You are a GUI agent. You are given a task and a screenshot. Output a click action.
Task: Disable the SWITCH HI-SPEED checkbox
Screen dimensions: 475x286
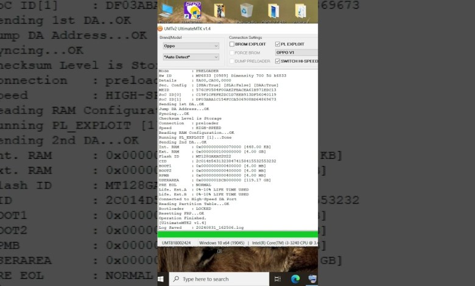coord(278,61)
